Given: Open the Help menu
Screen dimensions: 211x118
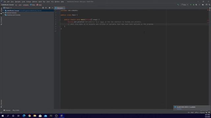Looking at the screenshot, I should click(x=62, y=2).
